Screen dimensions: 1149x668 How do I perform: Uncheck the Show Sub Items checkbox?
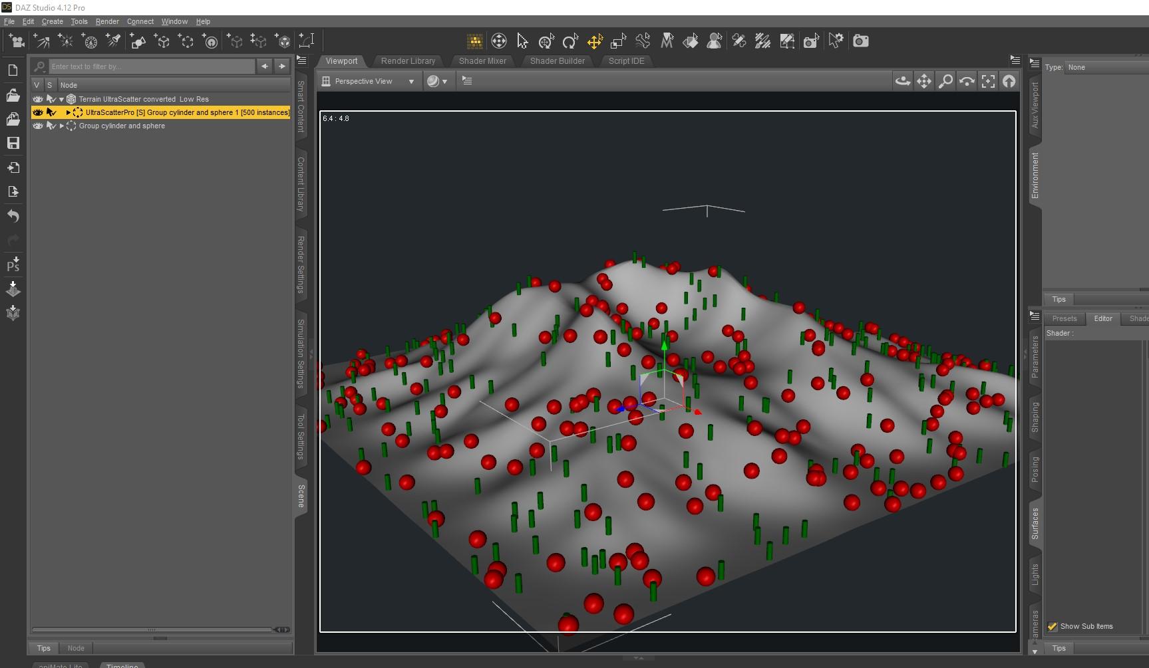[1053, 626]
